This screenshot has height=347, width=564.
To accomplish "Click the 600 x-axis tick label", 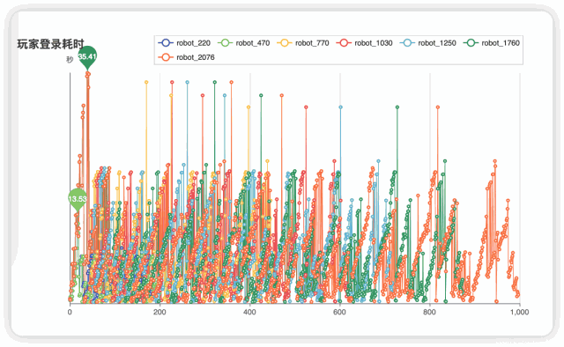I will (x=339, y=312).
